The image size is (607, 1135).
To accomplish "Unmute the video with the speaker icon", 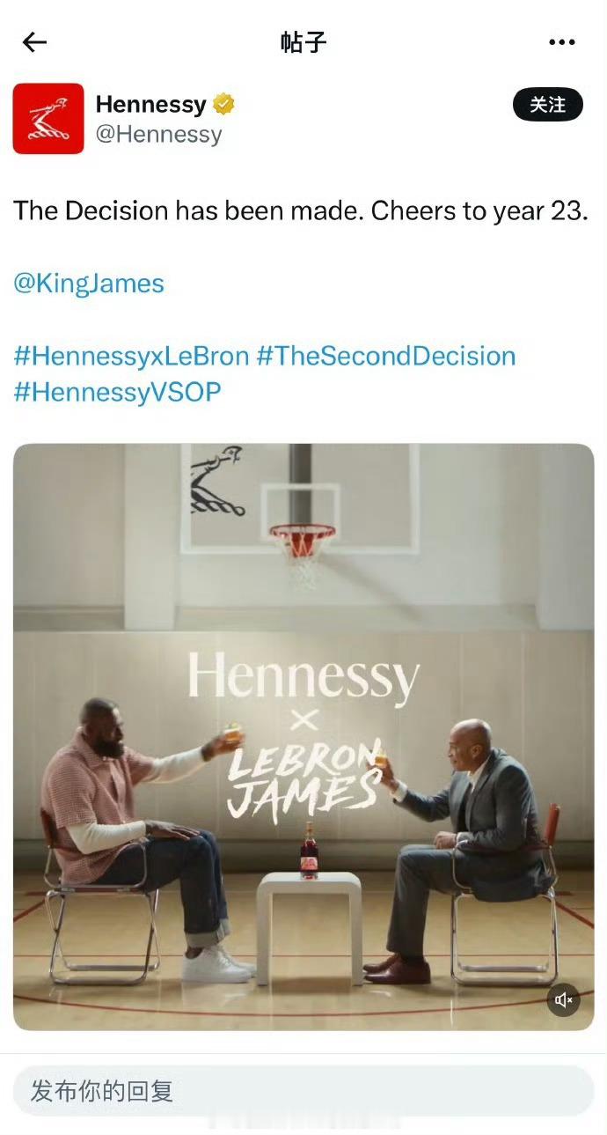I will (x=564, y=999).
